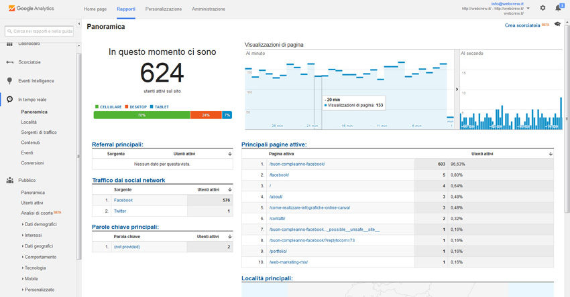Click the graduation cap help icon
The height and width of the screenshot is (297, 570).
click(557, 24)
